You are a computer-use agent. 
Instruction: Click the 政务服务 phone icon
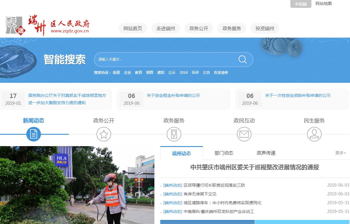click(174, 134)
